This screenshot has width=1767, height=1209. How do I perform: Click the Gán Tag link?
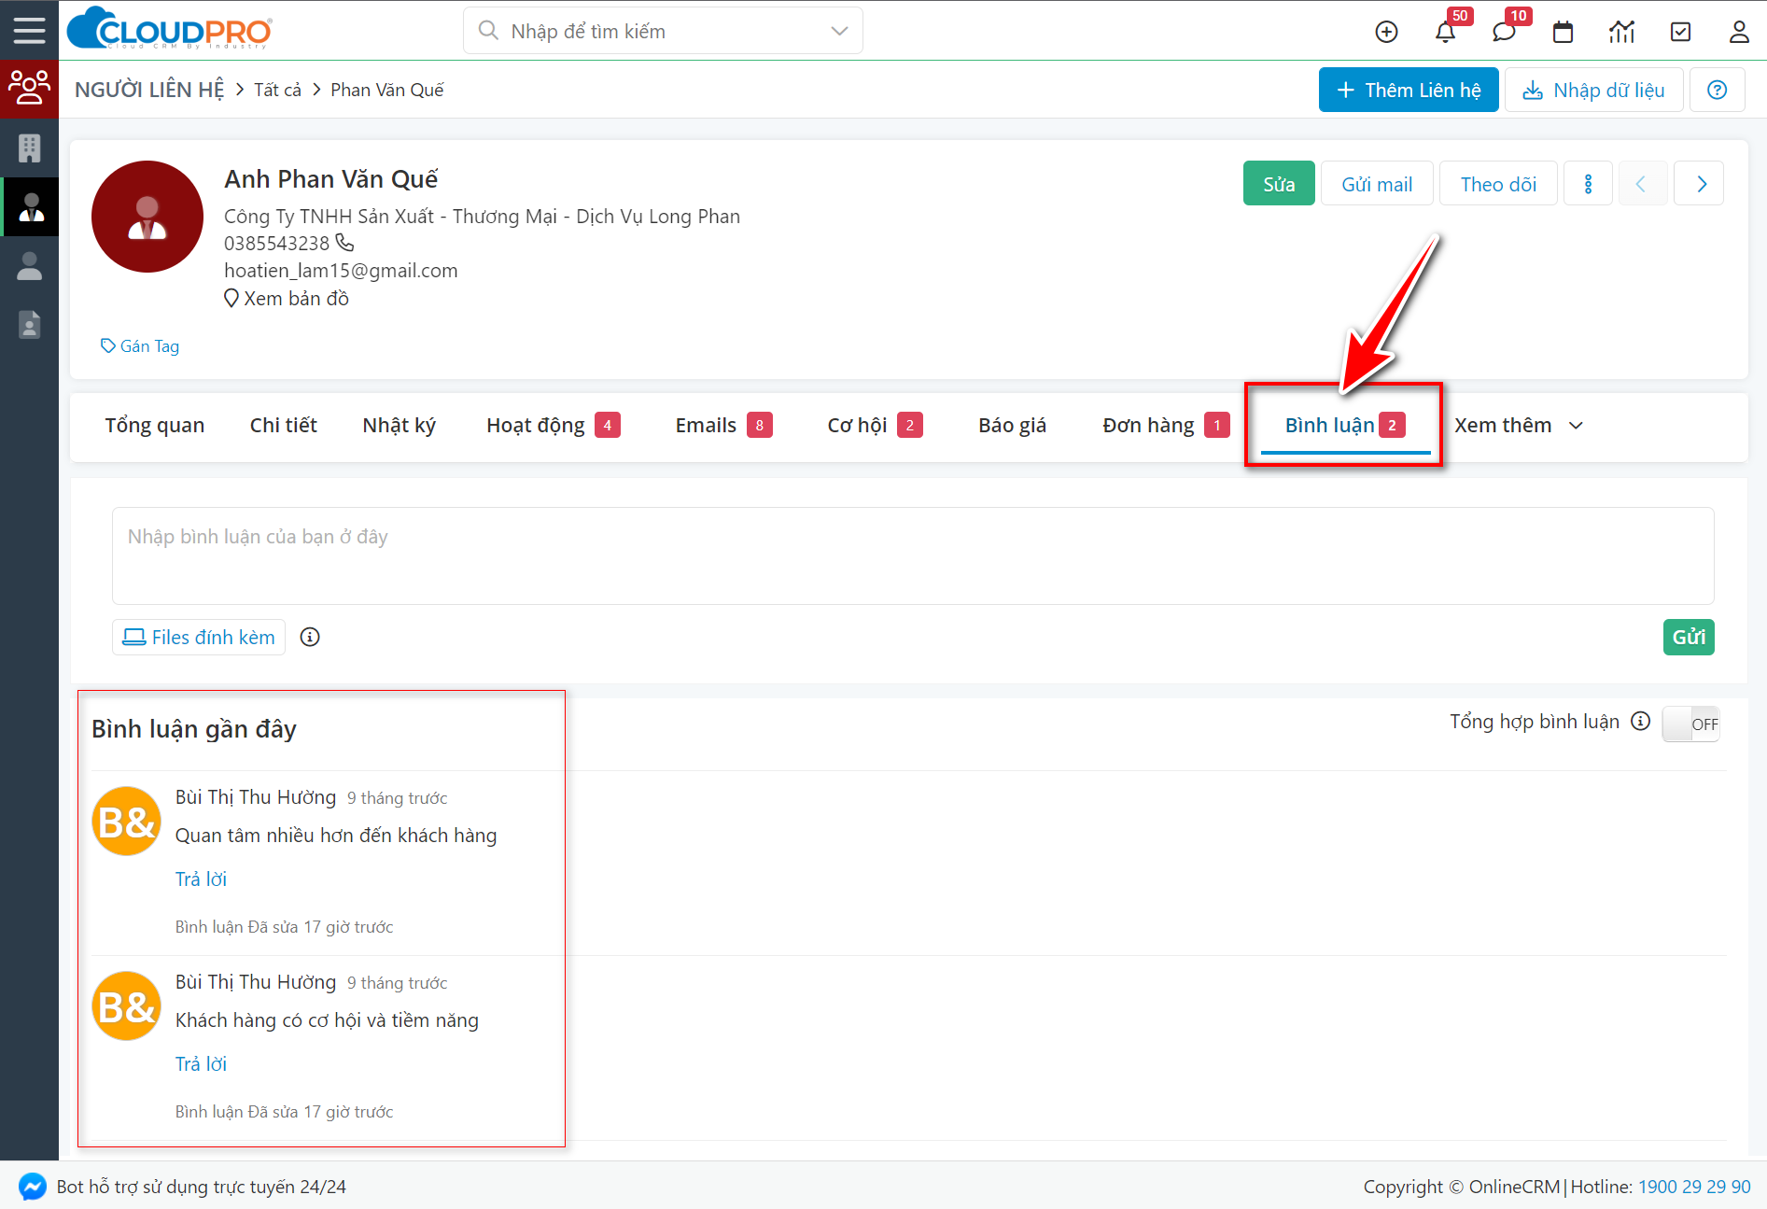(140, 346)
